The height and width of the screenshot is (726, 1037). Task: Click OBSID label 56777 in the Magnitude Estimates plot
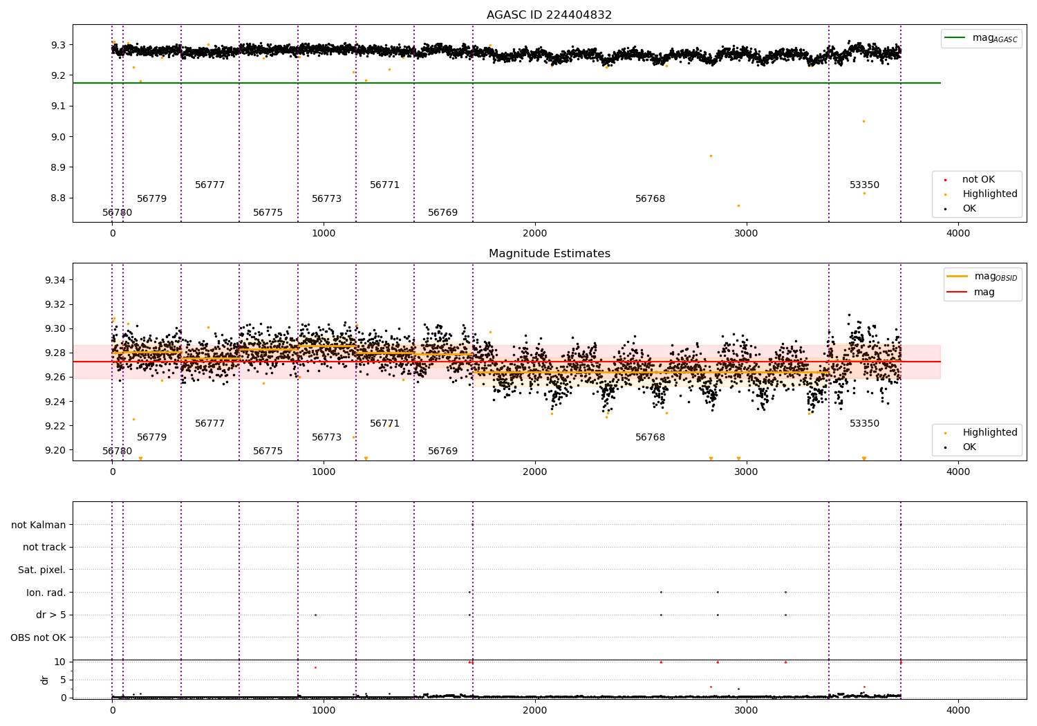pos(209,423)
